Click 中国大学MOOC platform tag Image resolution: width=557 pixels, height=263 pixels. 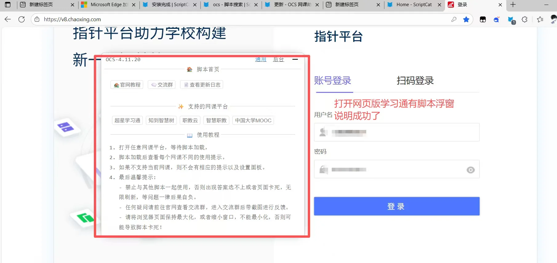(x=253, y=120)
